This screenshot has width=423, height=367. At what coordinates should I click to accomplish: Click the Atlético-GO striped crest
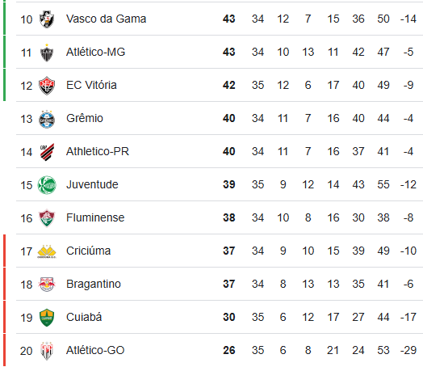click(x=47, y=351)
